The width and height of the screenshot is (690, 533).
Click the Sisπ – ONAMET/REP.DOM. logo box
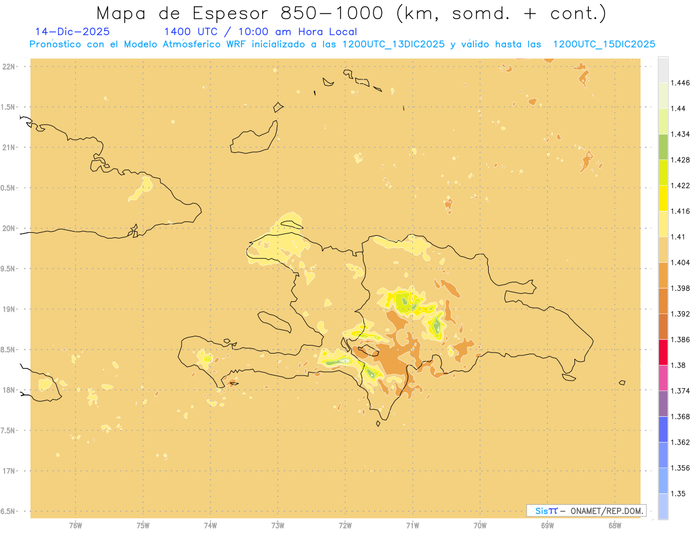(x=586, y=511)
